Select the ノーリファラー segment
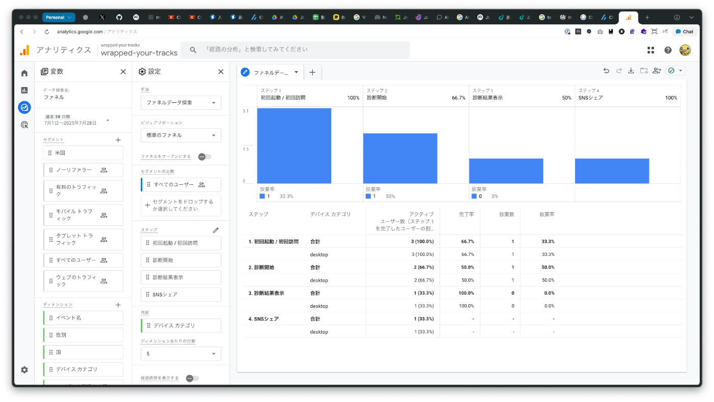Screen dimensions: 714x402 (x=83, y=170)
